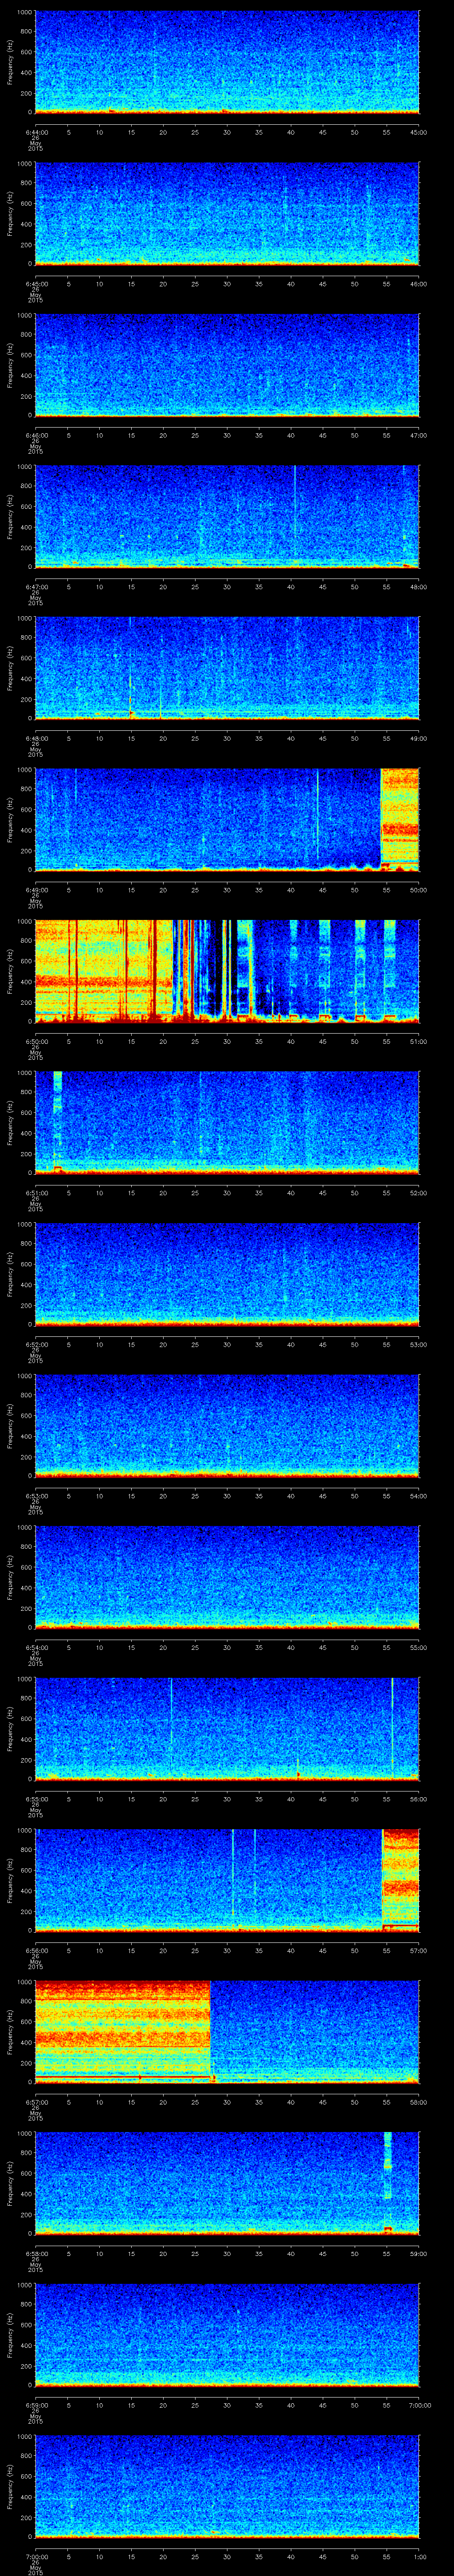The height and width of the screenshot is (2576, 454).
Task: Select the 6:46:00 start time label
Action: [x=36, y=435]
